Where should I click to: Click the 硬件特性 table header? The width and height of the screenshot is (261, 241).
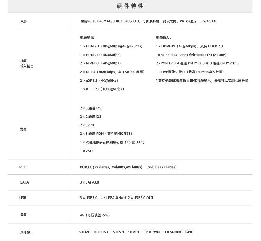(x=130, y=6)
